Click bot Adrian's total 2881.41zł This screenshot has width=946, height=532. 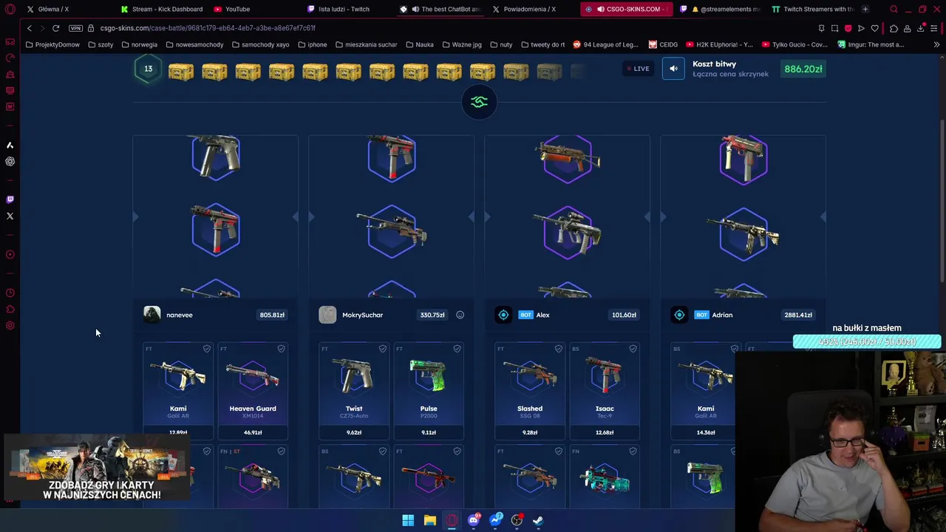point(798,315)
